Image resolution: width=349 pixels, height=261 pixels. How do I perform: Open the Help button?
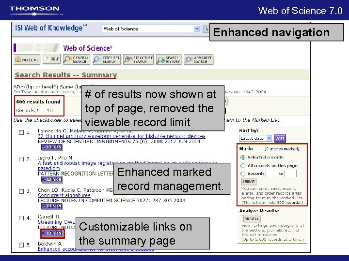click(x=52, y=59)
